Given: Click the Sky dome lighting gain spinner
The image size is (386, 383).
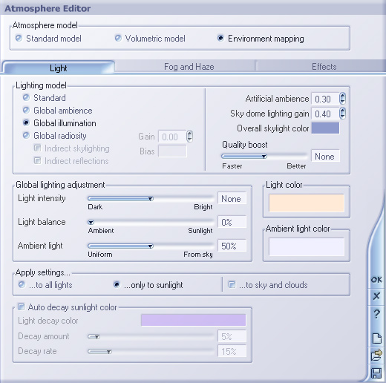Looking at the screenshot, I should pos(342,113).
